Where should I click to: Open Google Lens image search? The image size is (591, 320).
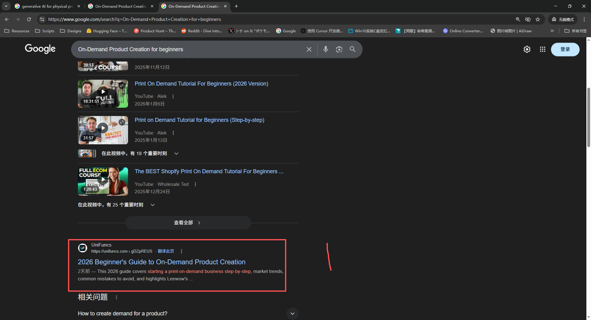pos(339,49)
